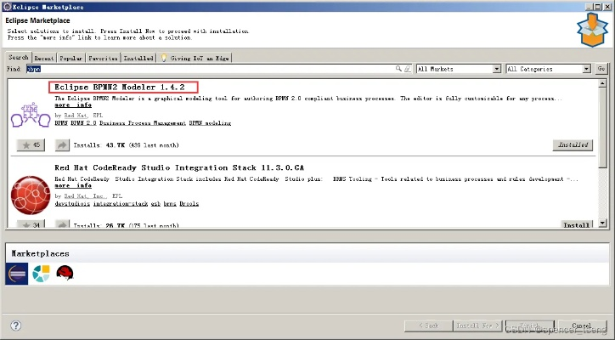Share the BPMN2 Modeler via arrow icon
Image resolution: width=615 pixels, height=340 pixels.
pos(63,145)
